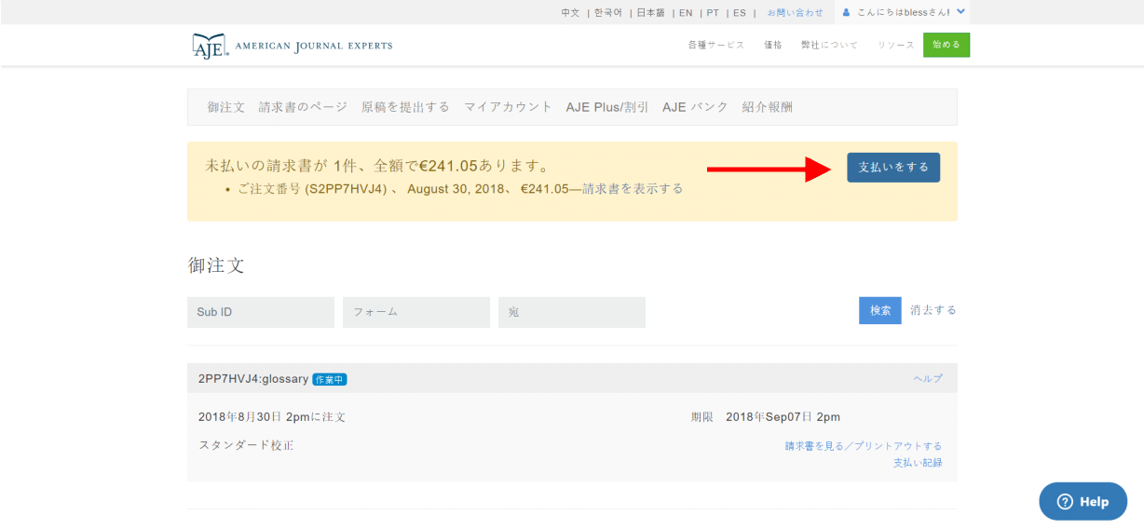The height and width of the screenshot is (529, 1144).
Task: Click the user profile icon beside greeting
Action: tap(847, 13)
